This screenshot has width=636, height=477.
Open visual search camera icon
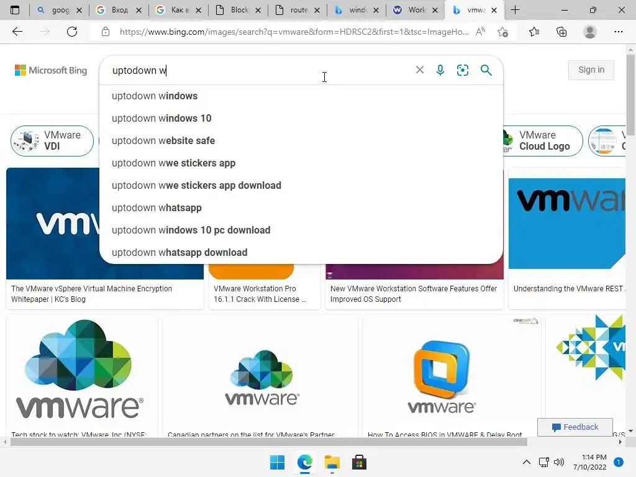[x=462, y=70]
